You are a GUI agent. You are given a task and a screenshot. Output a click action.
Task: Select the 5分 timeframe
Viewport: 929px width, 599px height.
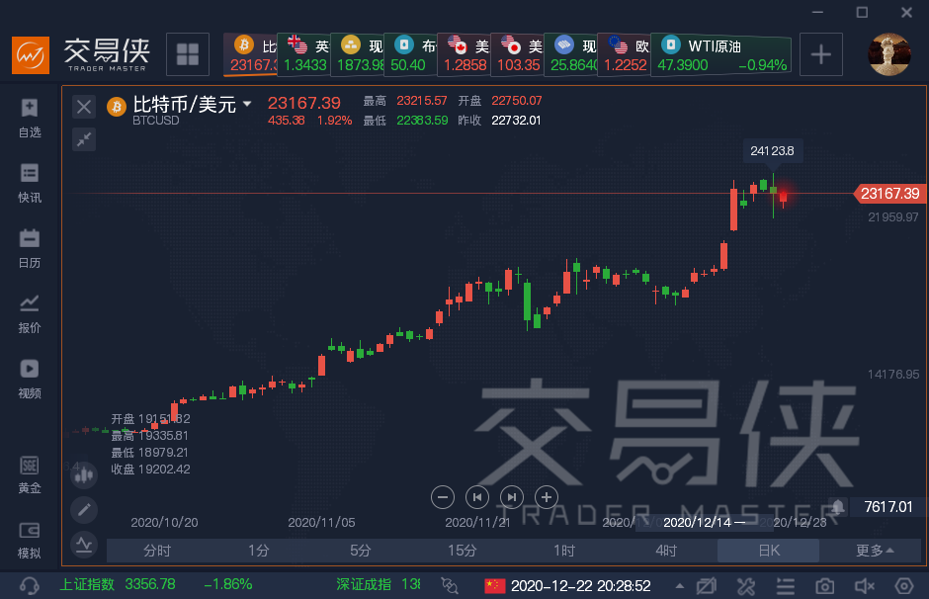(361, 551)
